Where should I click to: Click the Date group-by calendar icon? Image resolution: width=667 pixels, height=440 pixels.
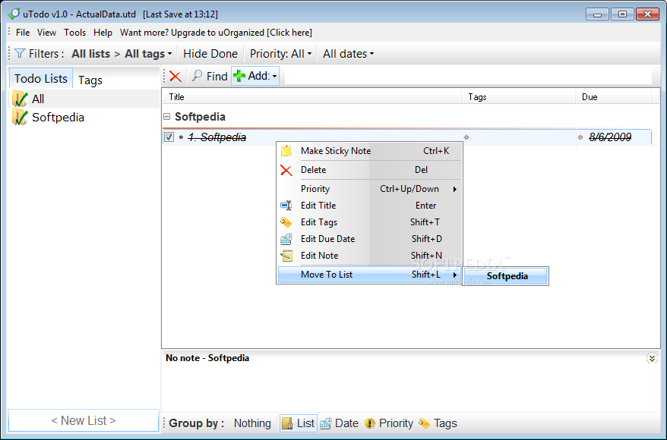[326, 423]
